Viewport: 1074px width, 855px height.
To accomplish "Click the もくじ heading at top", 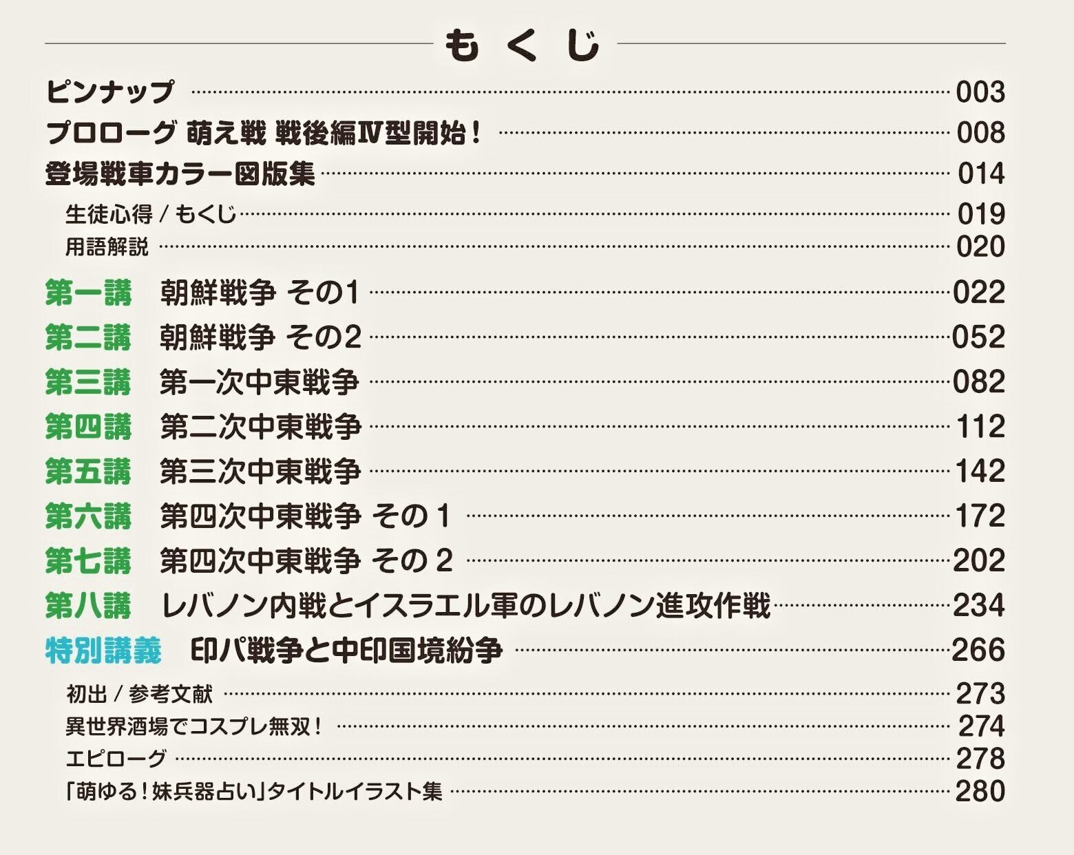I will coord(523,45).
